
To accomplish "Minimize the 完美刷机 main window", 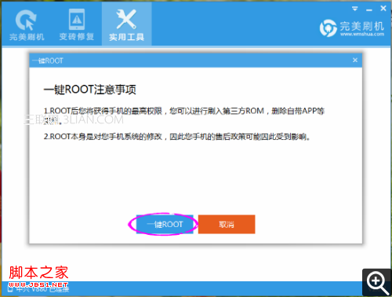I will [369, 10].
